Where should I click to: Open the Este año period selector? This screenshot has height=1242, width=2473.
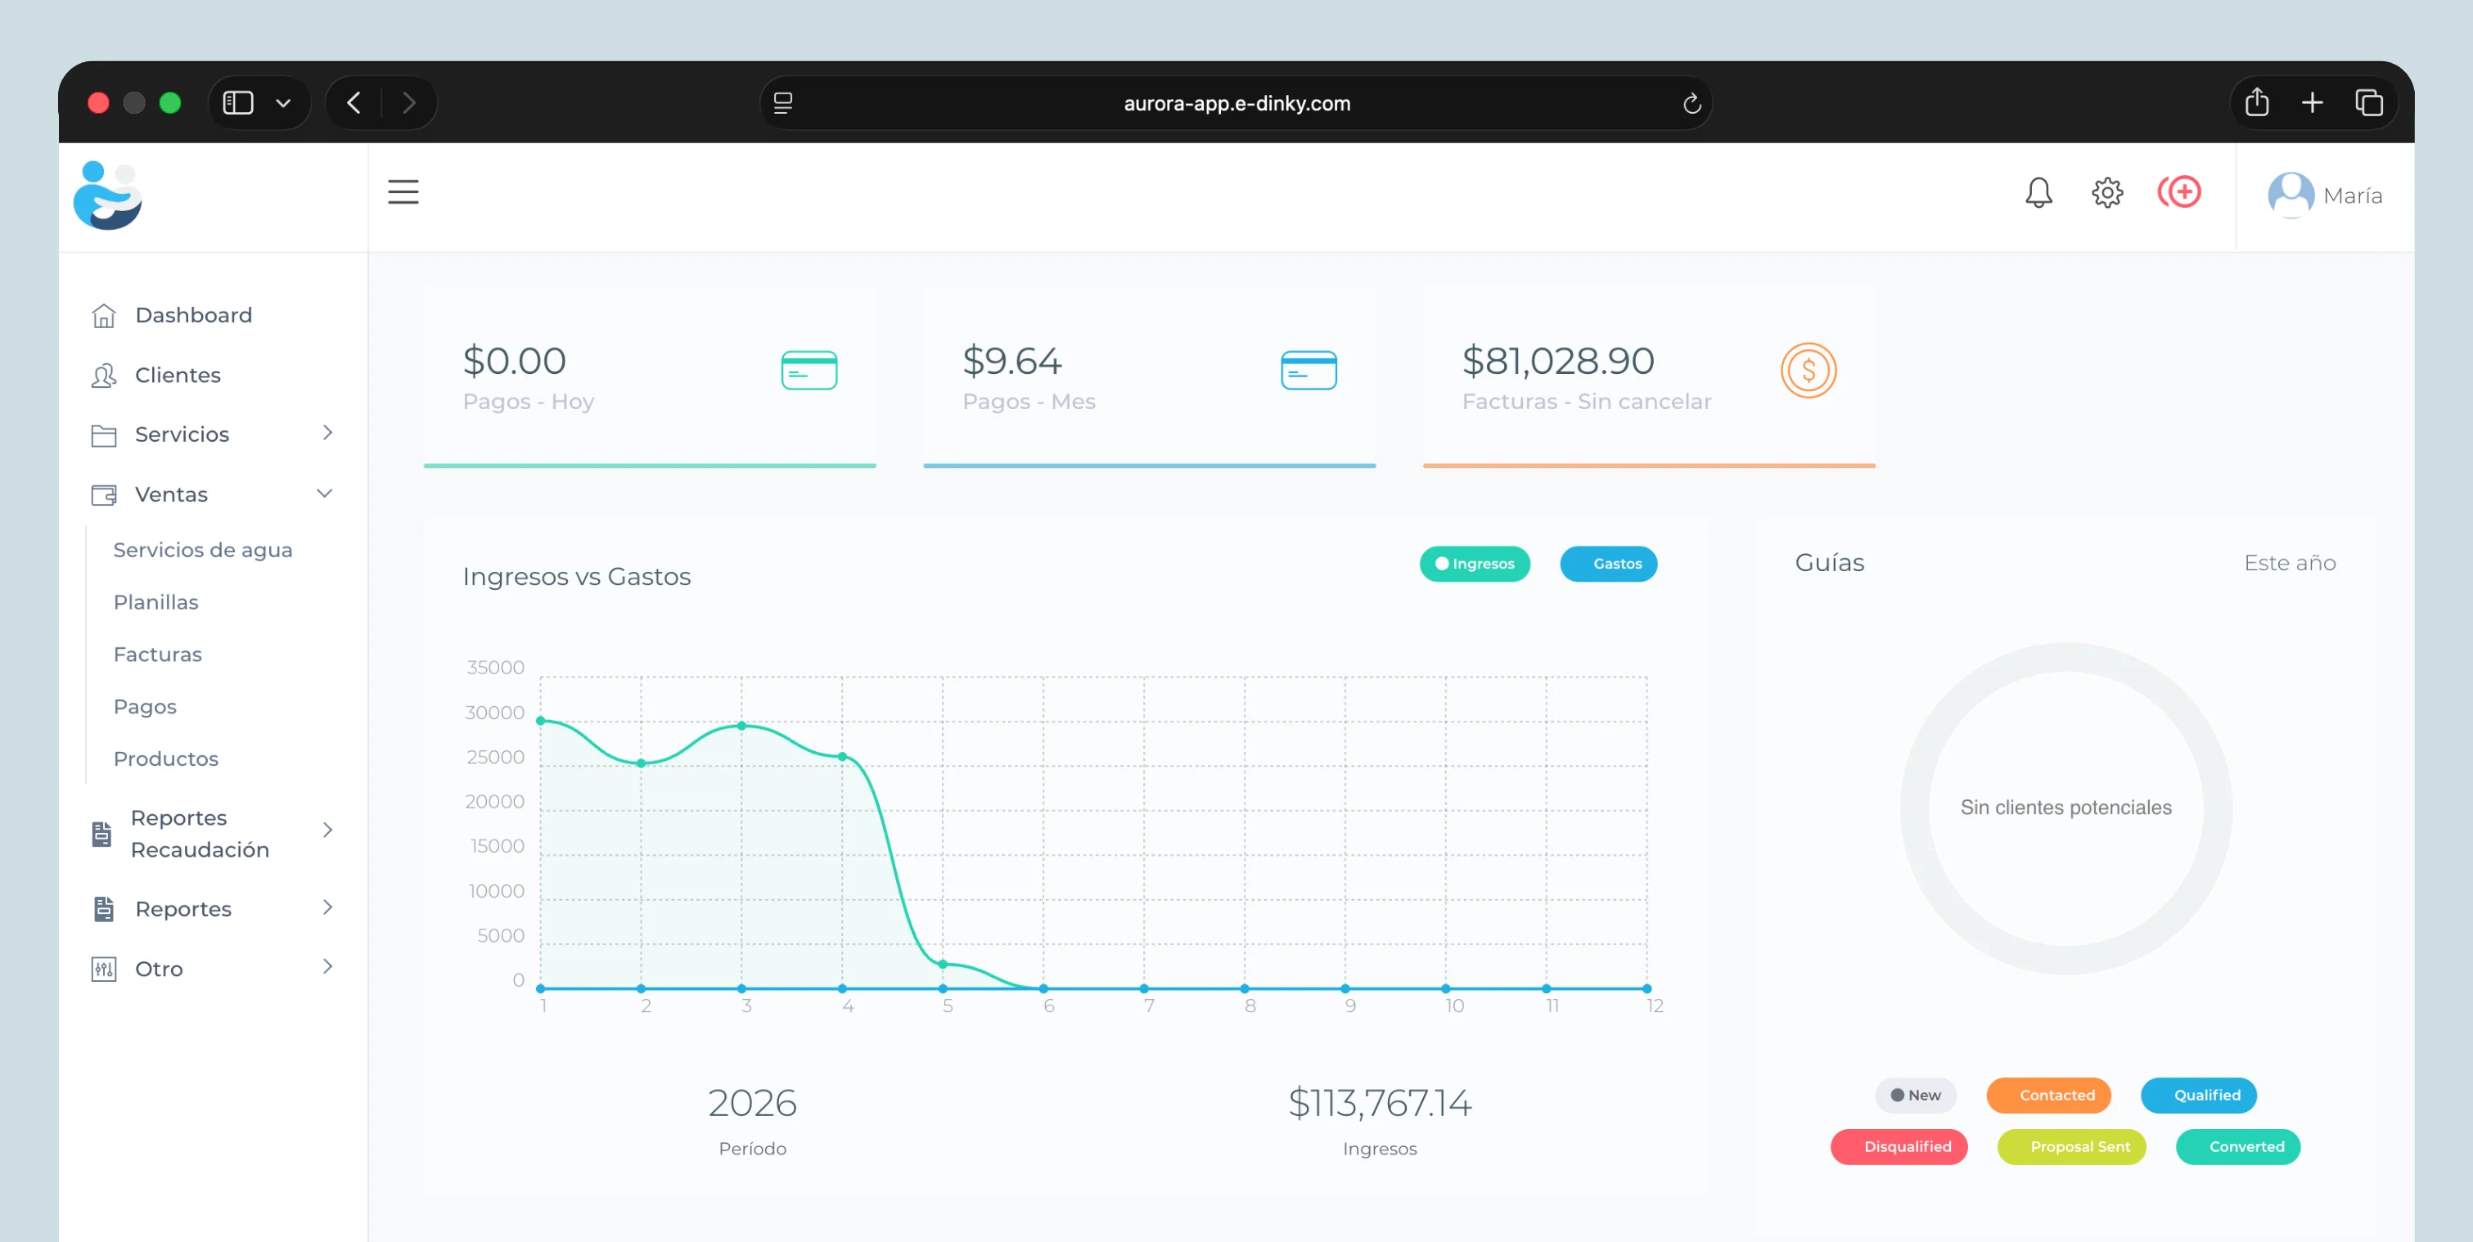click(x=2290, y=564)
